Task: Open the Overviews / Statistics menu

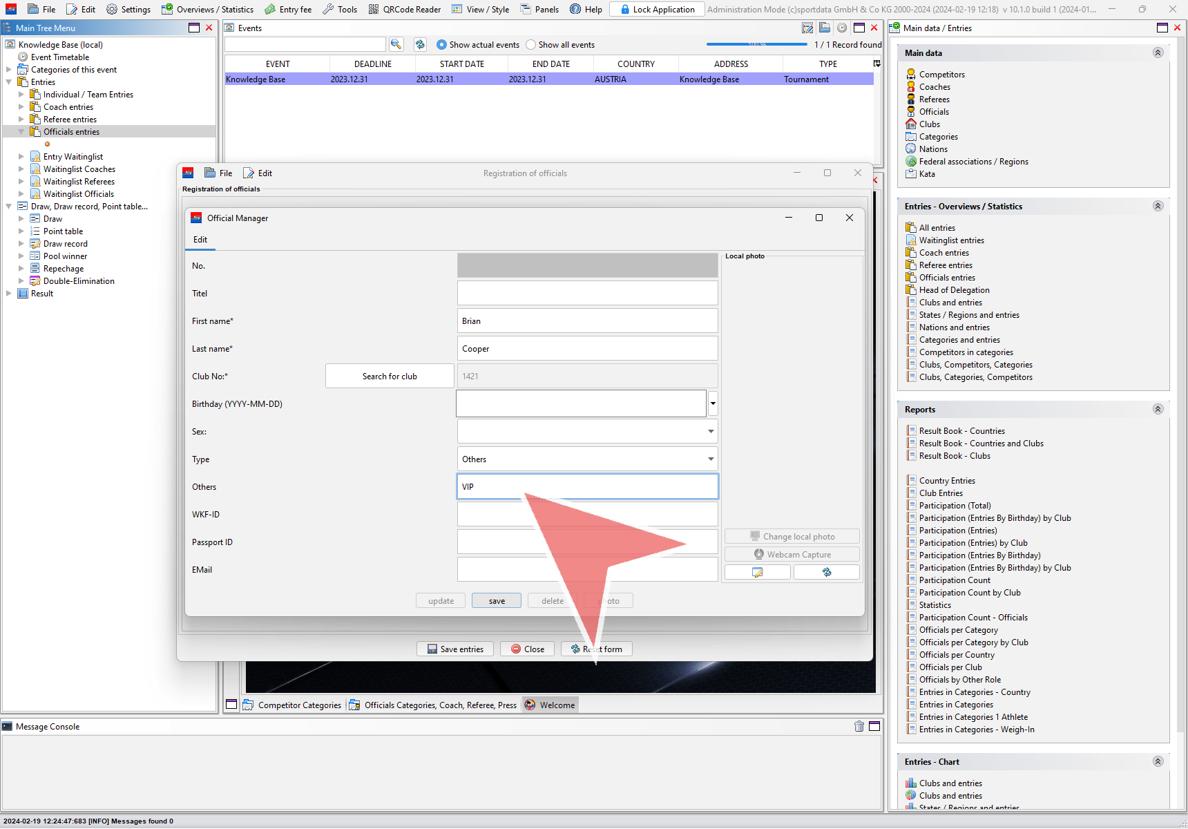Action: coord(207,9)
